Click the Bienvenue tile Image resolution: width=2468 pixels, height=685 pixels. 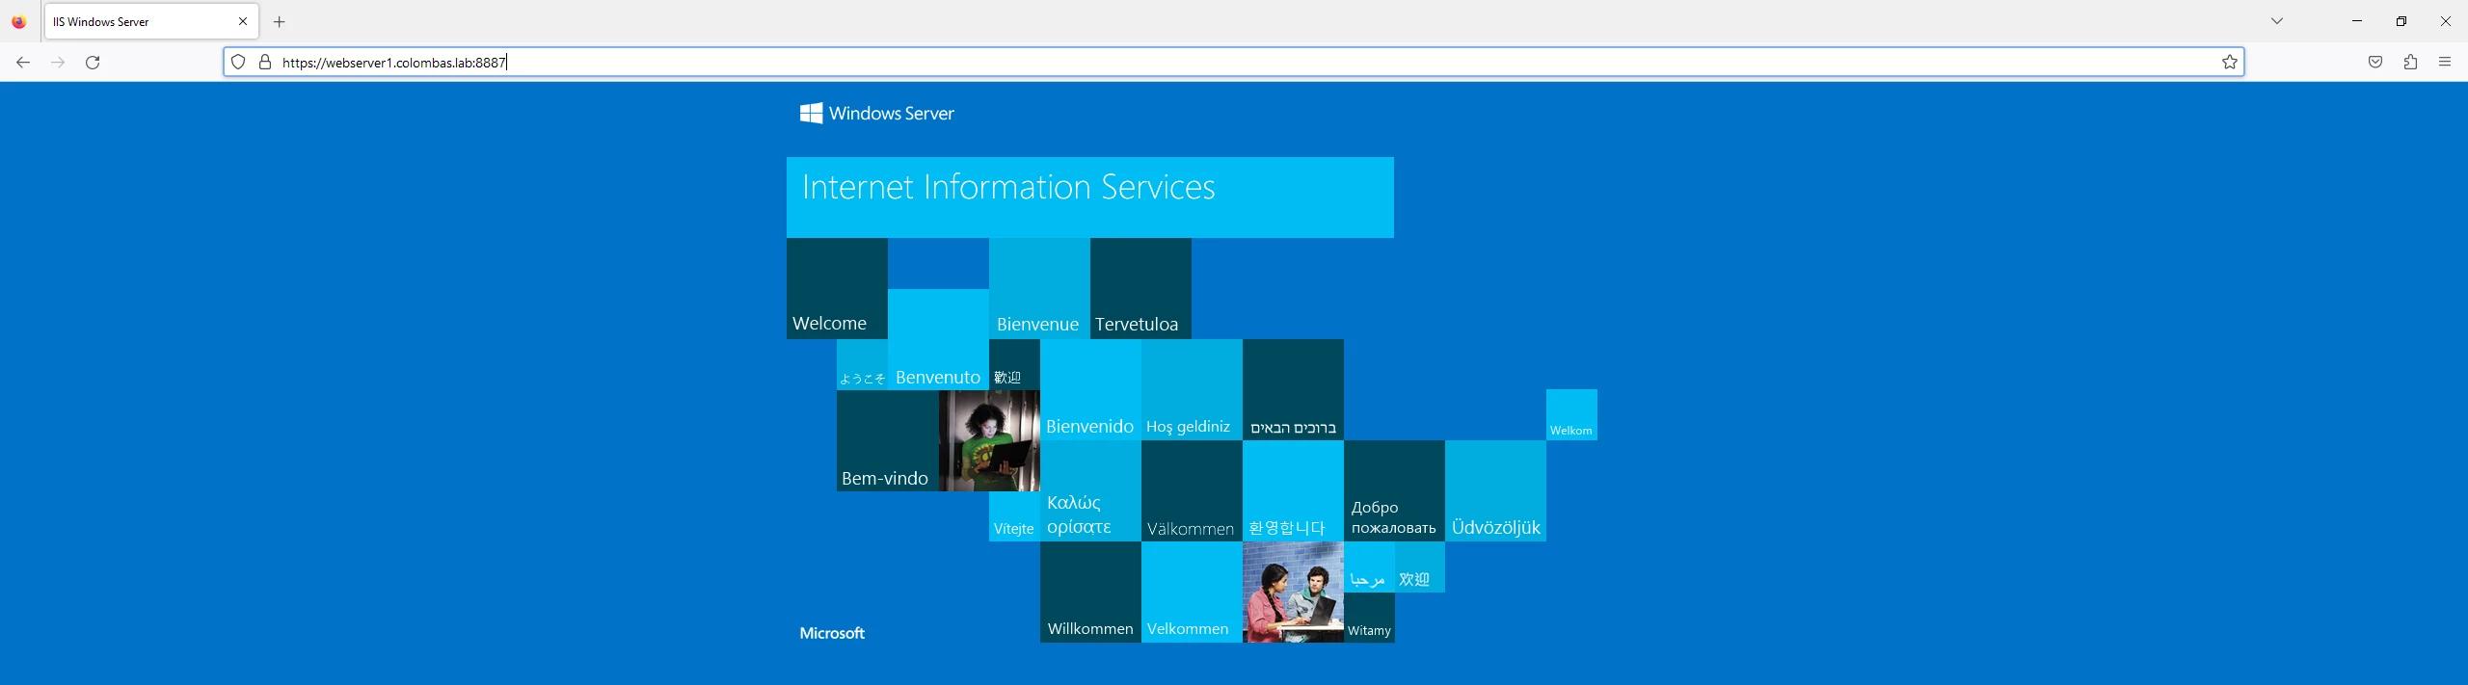pyautogui.click(x=1039, y=289)
